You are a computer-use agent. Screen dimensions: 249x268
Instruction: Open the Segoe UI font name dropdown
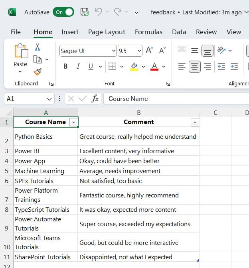(x=114, y=51)
